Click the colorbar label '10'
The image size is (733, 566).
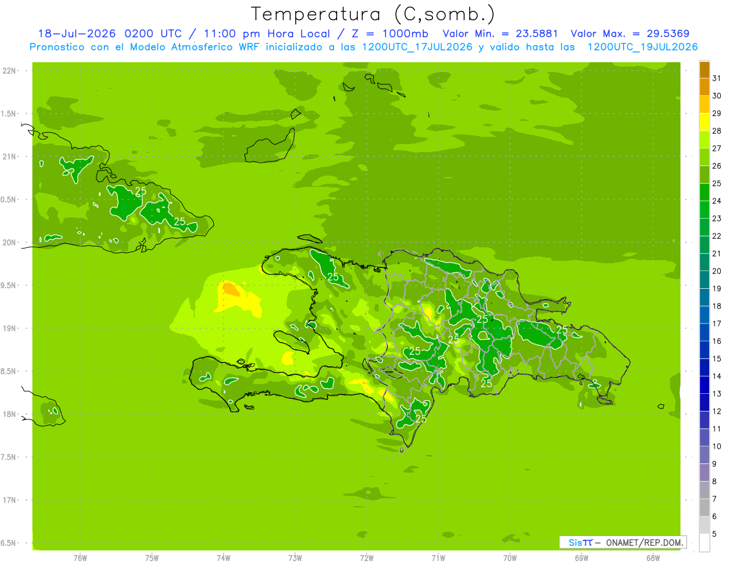point(717,446)
